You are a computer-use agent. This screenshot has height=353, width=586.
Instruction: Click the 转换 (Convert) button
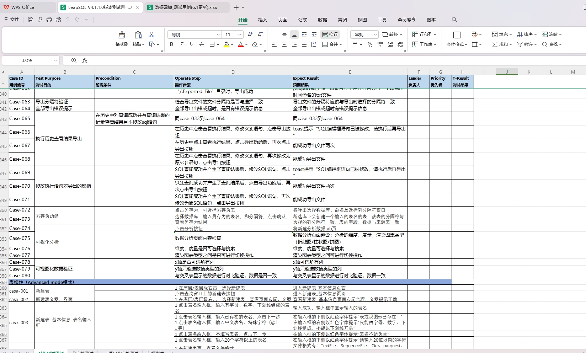392,34
